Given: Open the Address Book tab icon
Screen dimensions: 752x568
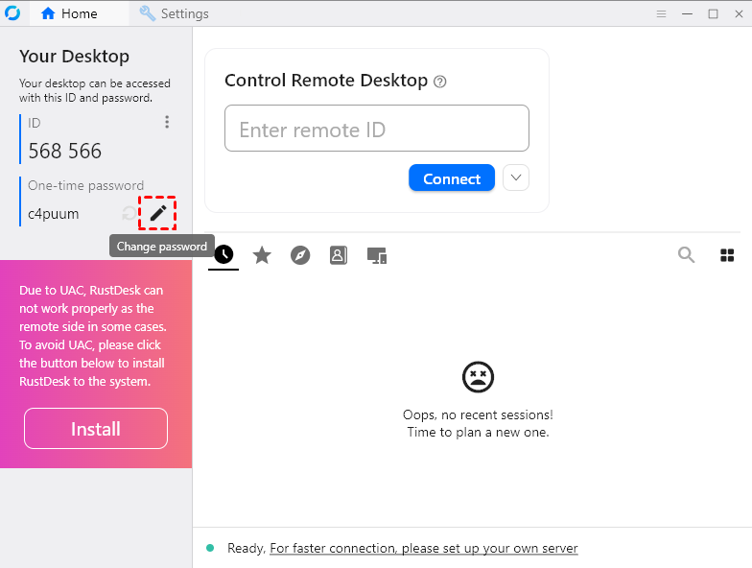Looking at the screenshot, I should coord(338,255).
